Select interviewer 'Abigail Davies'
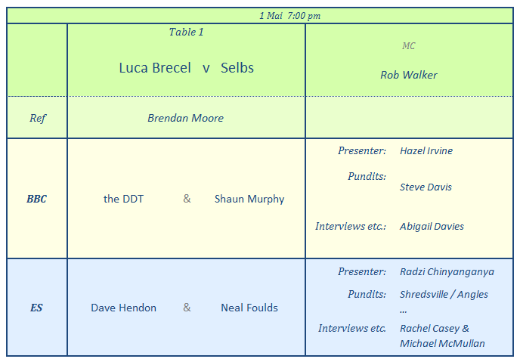The image size is (520, 362). 432,227
